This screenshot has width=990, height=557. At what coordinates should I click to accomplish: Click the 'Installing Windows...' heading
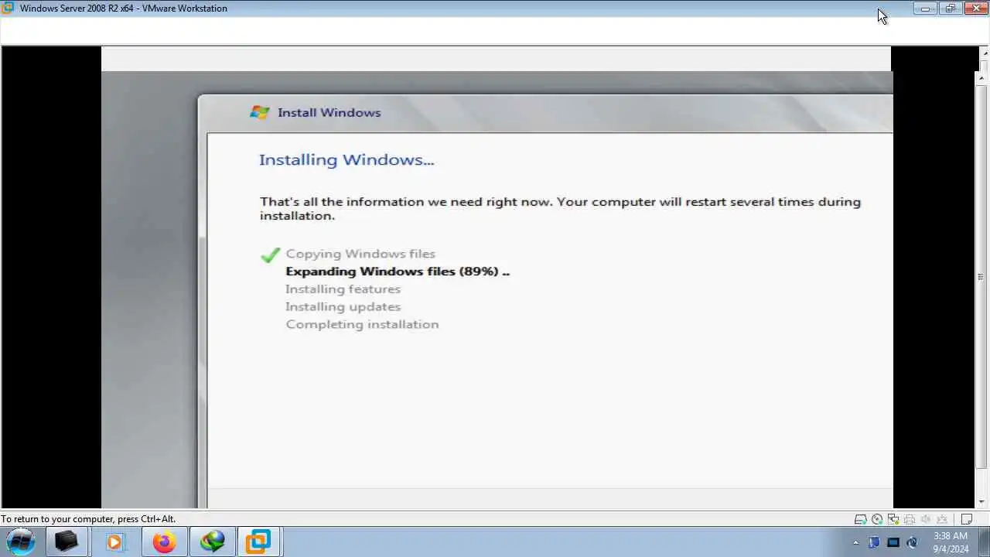(346, 160)
